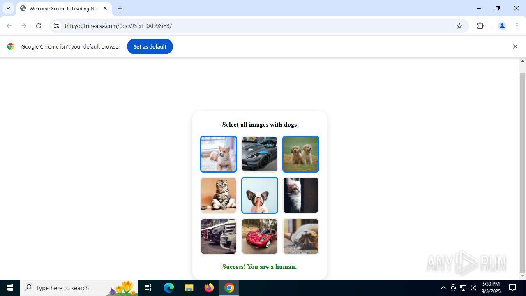This screenshot has height=296, width=526.
Task: Reload the current page
Action: tap(39, 26)
